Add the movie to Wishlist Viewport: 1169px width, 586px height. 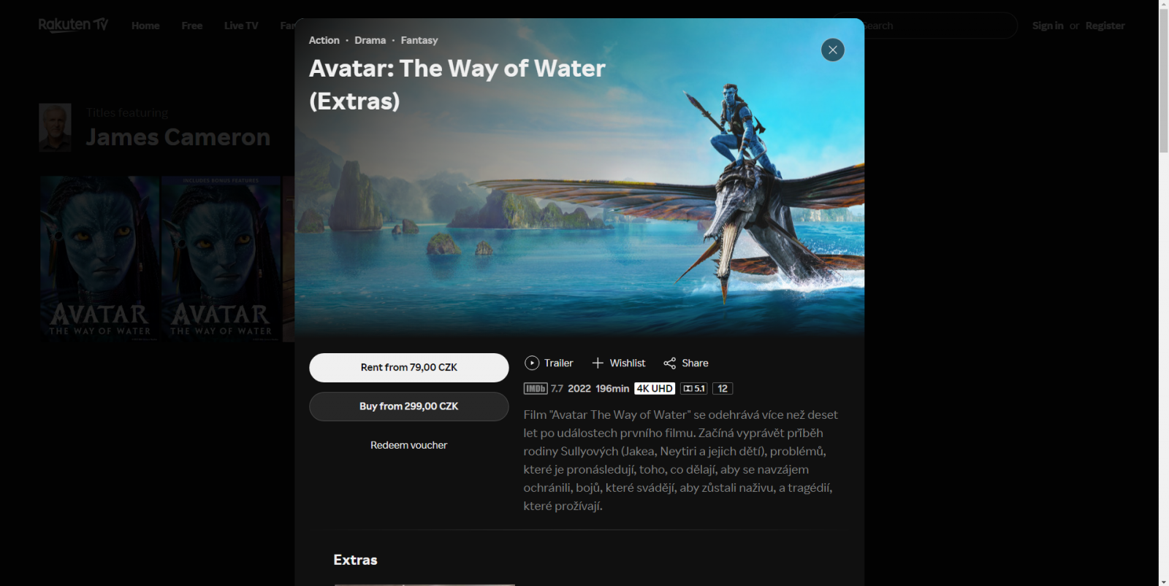pos(618,363)
